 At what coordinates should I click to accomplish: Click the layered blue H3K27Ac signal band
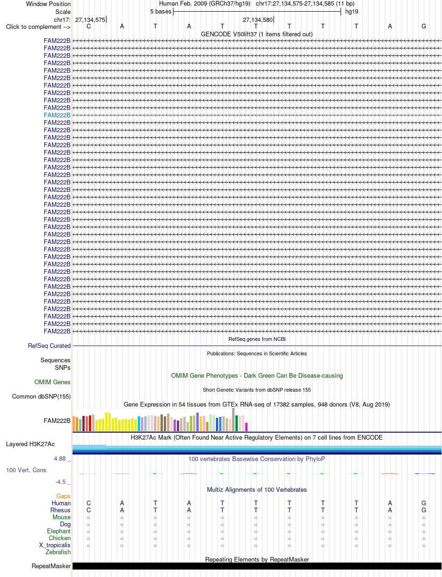257,449
